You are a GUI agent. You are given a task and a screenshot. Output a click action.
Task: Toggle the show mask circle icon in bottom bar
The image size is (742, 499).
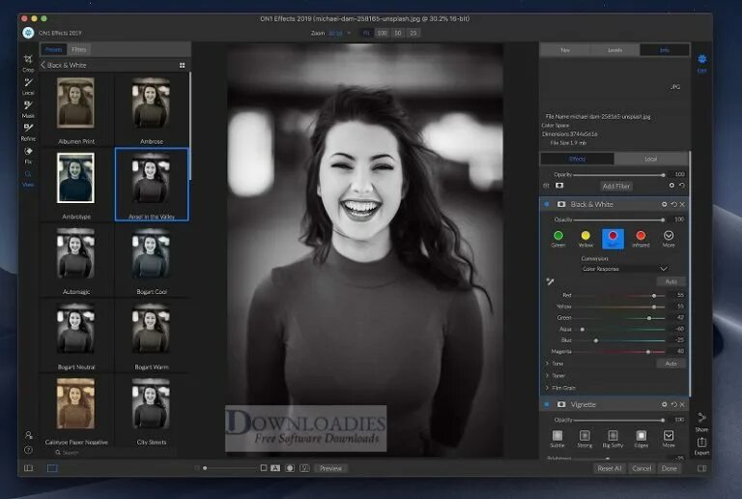[290, 468]
